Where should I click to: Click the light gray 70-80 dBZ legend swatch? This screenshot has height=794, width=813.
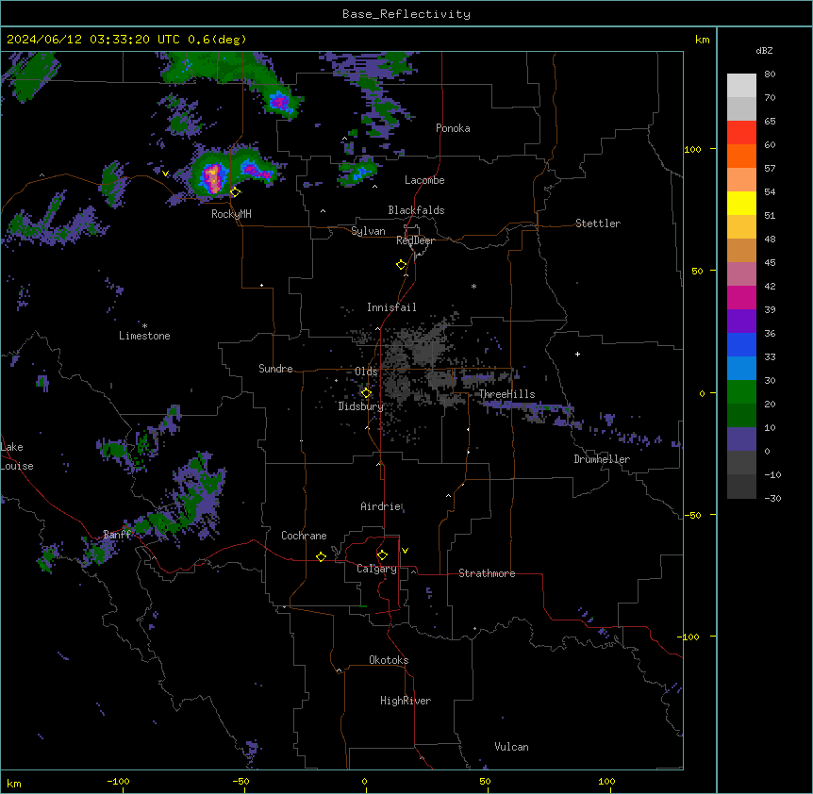coord(741,86)
